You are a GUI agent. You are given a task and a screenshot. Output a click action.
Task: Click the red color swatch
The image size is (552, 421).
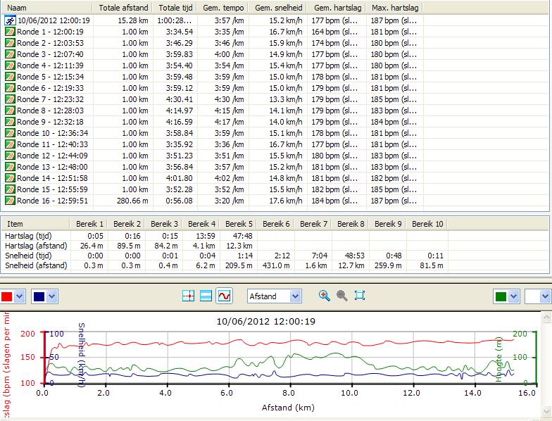tap(7, 296)
